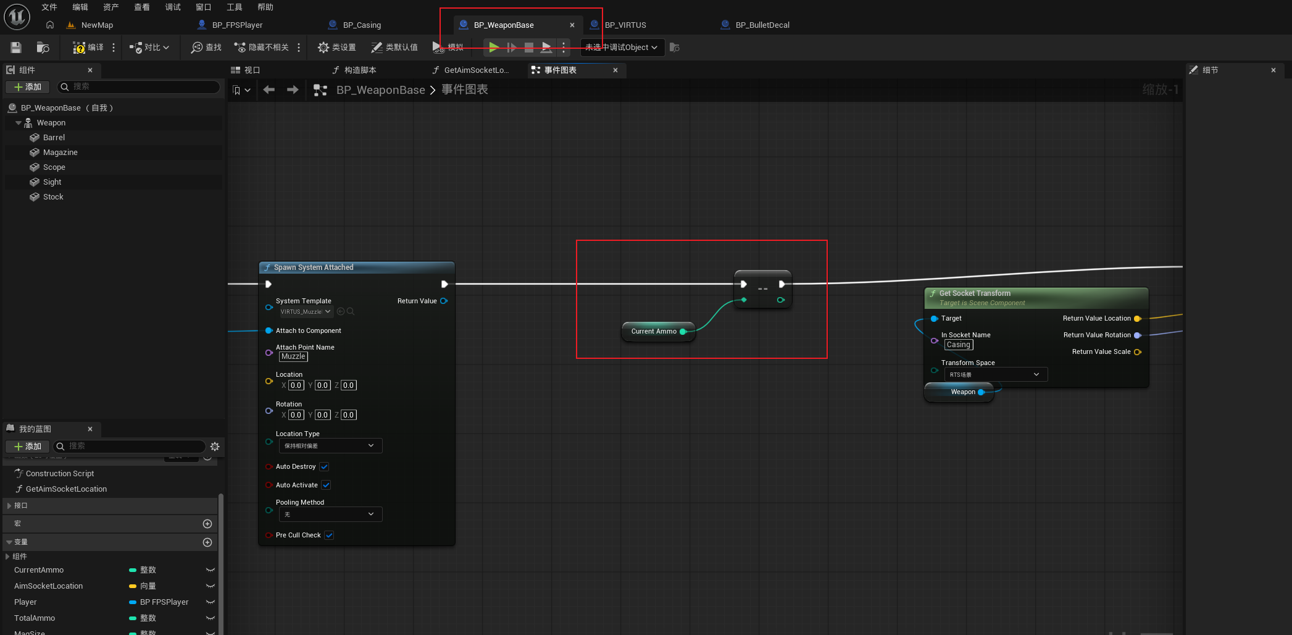The height and width of the screenshot is (635, 1292).
Task: Select the Magazine component
Action: pyautogui.click(x=60, y=153)
